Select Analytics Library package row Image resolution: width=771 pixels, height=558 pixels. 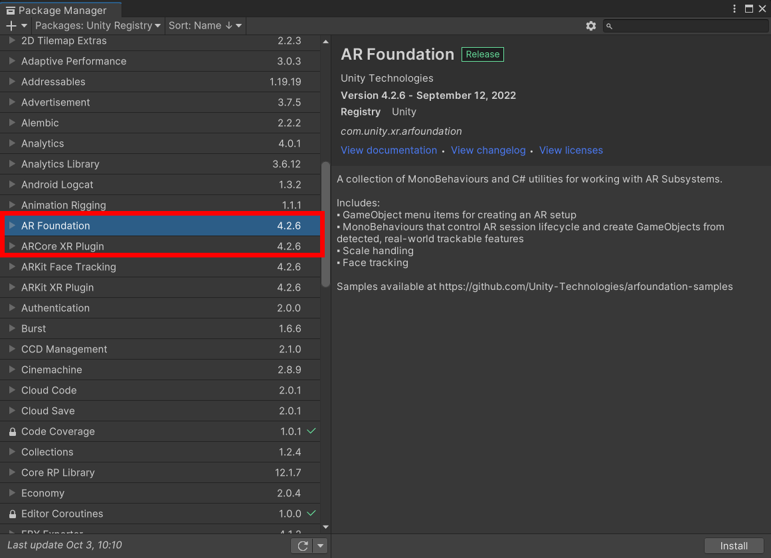click(160, 164)
